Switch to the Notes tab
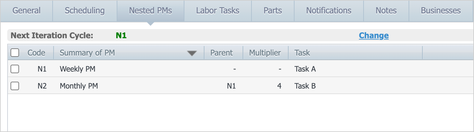Screen dimensions: 474x132 [386, 11]
